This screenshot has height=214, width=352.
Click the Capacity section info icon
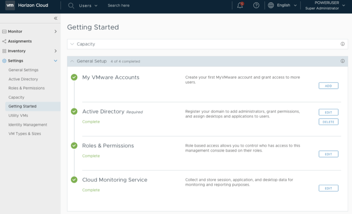pos(342,44)
